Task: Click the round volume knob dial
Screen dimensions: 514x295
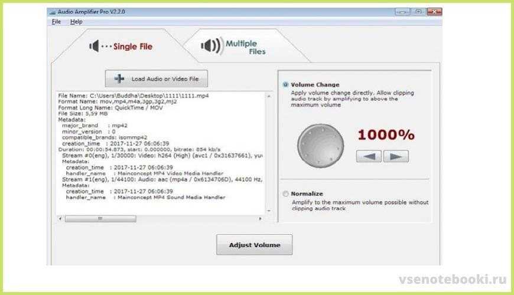Action: [x=320, y=146]
